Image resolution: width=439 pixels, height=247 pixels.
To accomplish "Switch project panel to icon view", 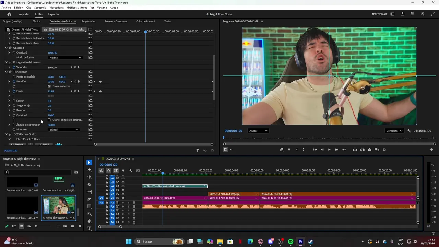I will click(21, 226).
